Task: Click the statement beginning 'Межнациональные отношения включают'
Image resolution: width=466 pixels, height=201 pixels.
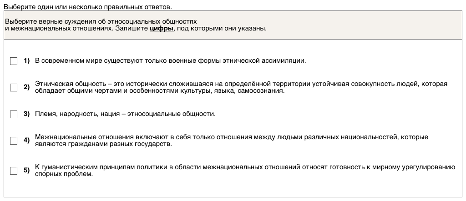Action: click(x=231, y=141)
